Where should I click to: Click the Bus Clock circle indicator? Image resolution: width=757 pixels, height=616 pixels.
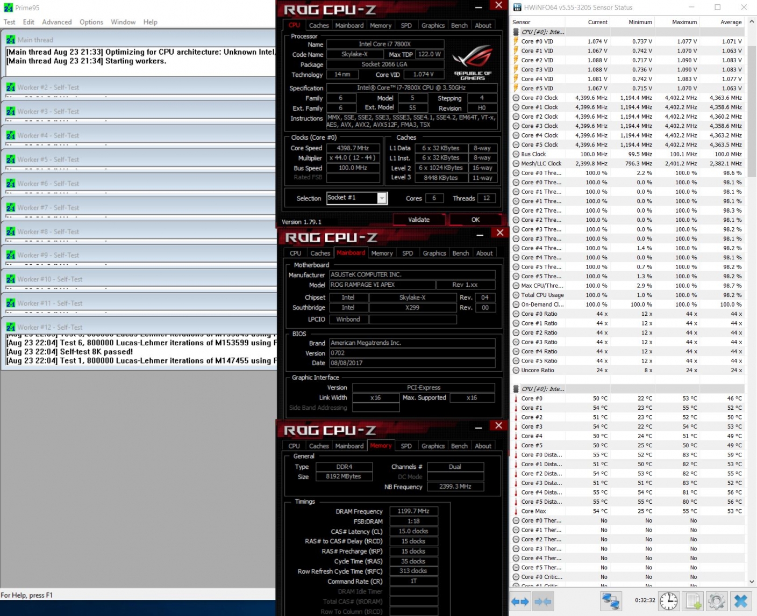[515, 154]
